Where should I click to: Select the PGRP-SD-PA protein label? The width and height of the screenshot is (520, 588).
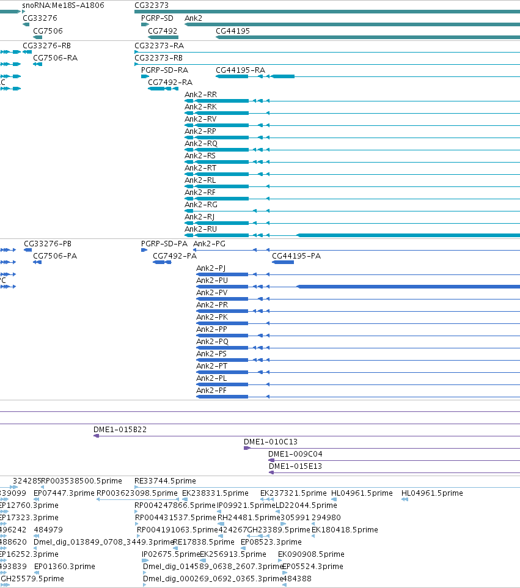[164, 244]
